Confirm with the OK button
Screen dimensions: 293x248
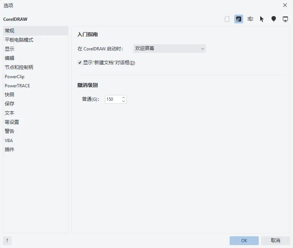pos(244,240)
